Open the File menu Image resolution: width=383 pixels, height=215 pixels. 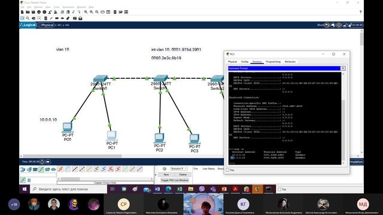pyautogui.click(x=22, y=7)
